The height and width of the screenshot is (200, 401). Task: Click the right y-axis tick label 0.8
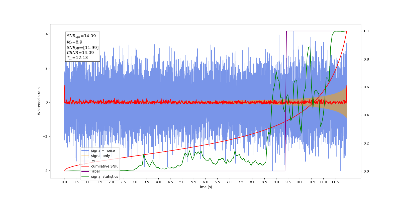point(366,59)
